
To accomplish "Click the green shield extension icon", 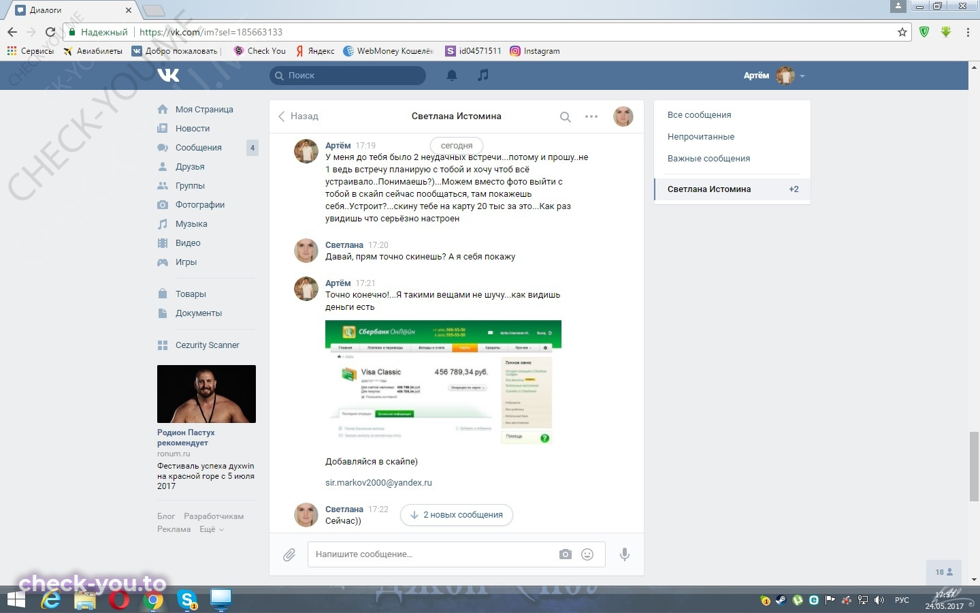I will pos(924,32).
